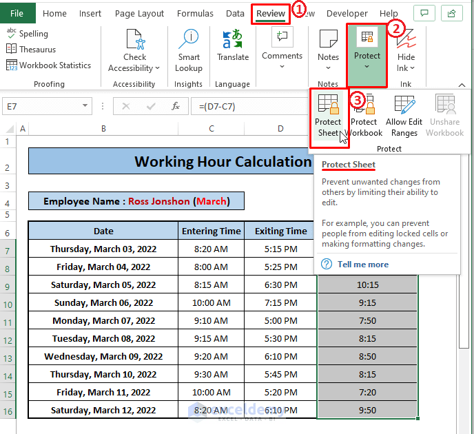This screenshot has width=474, height=434.
Task: Open the File tab
Action: click(x=17, y=13)
